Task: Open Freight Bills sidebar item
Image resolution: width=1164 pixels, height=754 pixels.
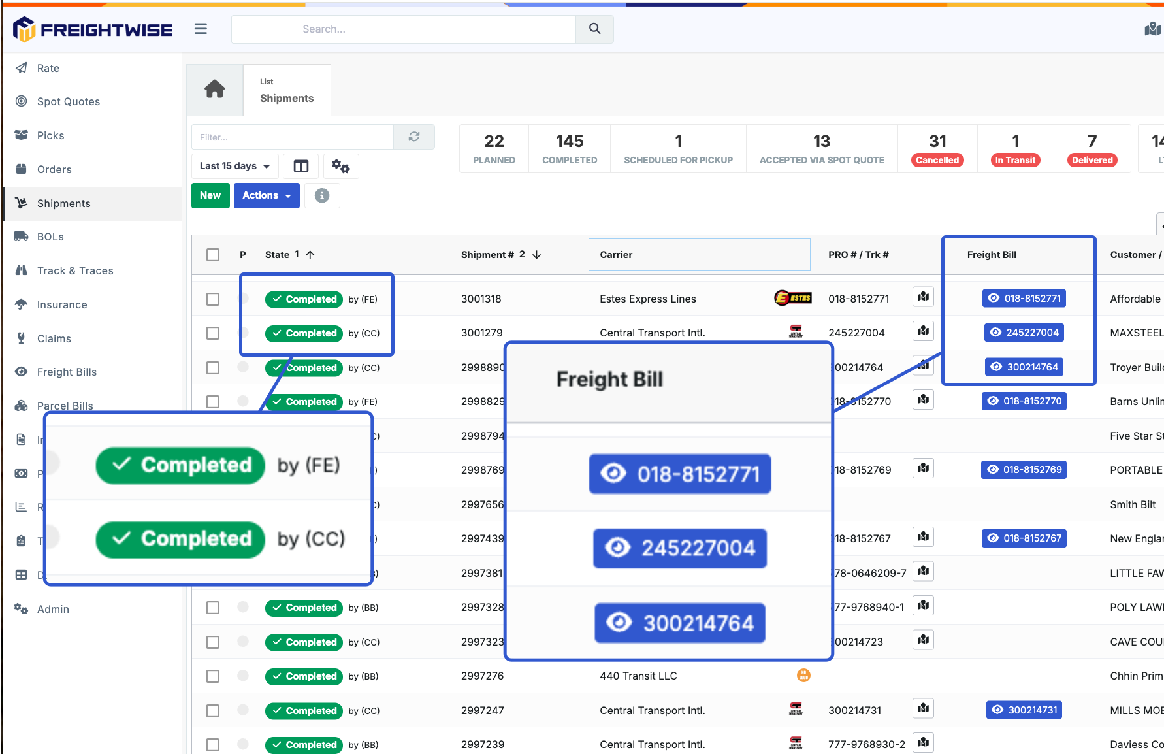Action: click(67, 372)
